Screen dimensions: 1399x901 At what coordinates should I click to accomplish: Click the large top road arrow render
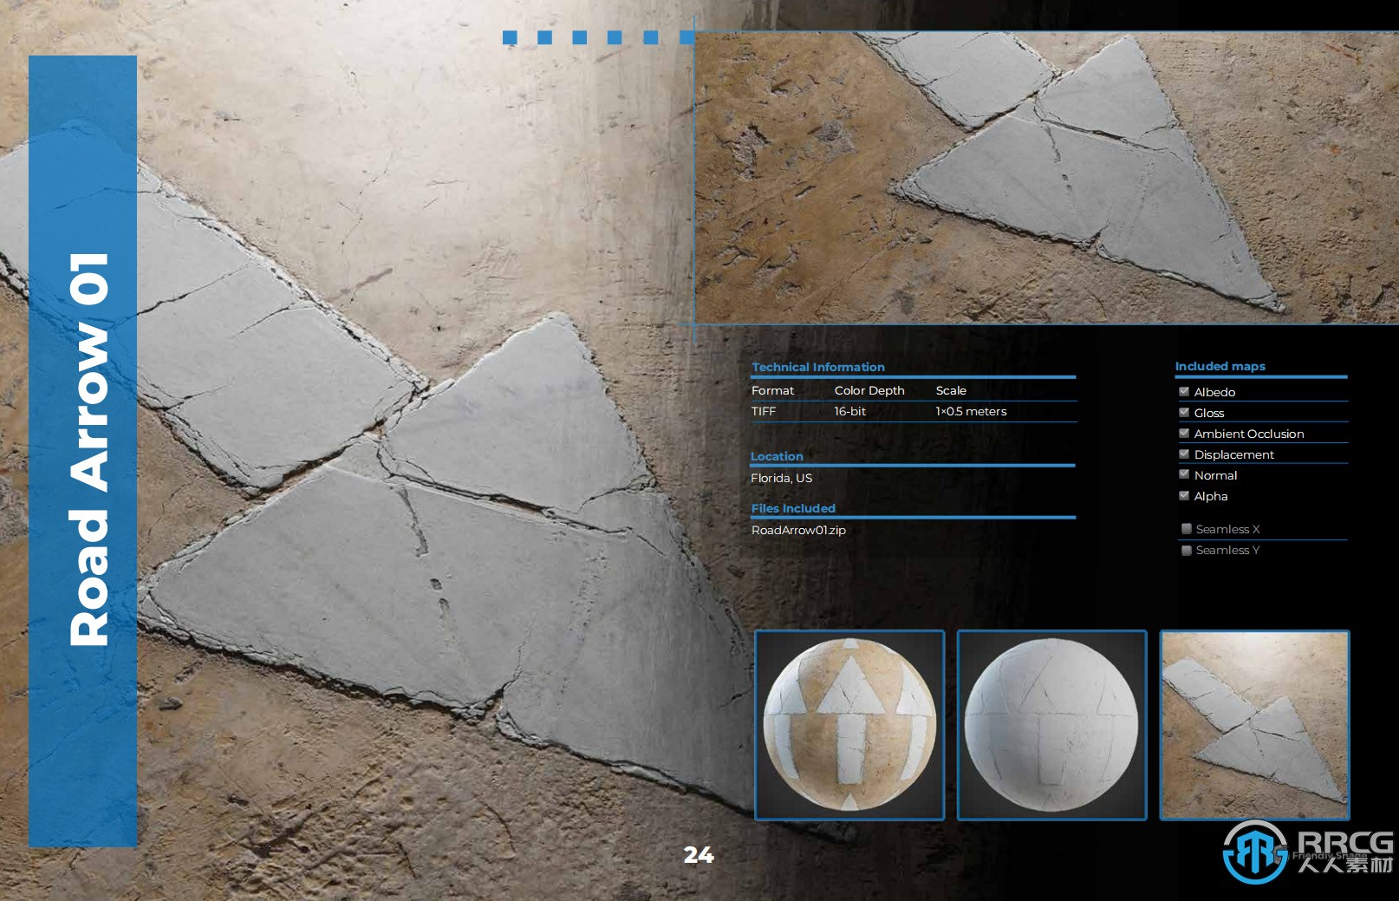click(x=1046, y=178)
